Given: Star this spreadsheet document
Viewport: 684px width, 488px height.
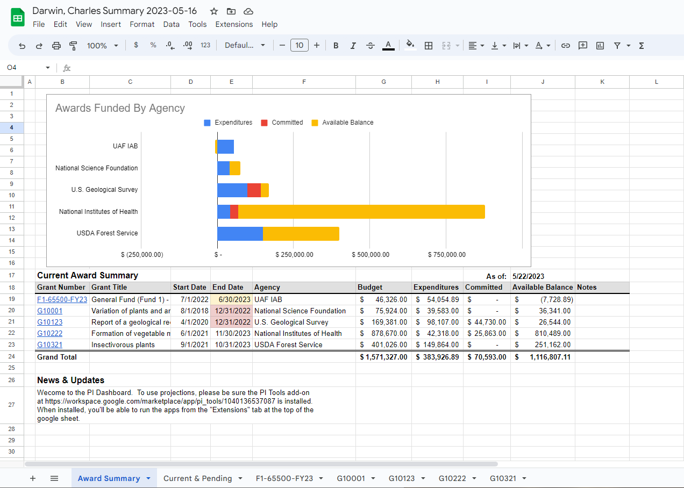Looking at the screenshot, I should [x=214, y=11].
